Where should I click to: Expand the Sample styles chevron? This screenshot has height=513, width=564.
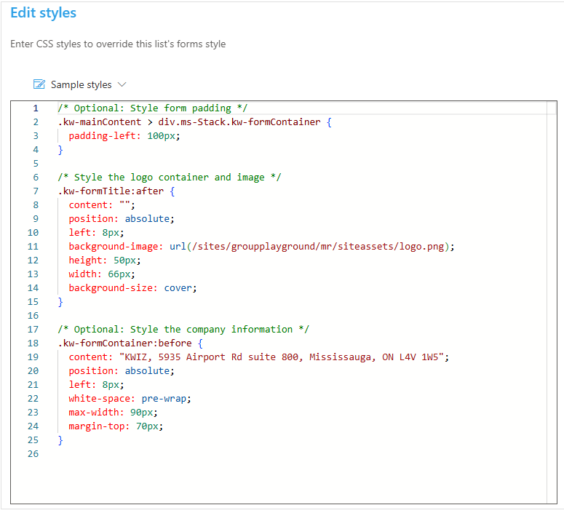click(x=122, y=84)
